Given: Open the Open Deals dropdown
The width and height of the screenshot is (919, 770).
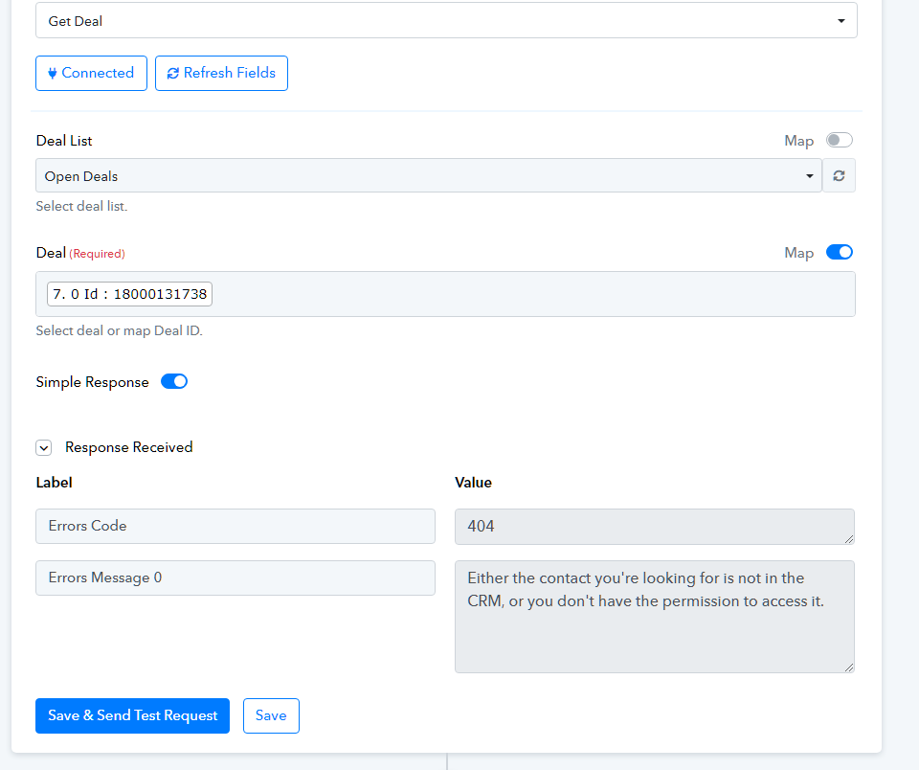Looking at the screenshot, I should pyautogui.click(x=429, y=175).
